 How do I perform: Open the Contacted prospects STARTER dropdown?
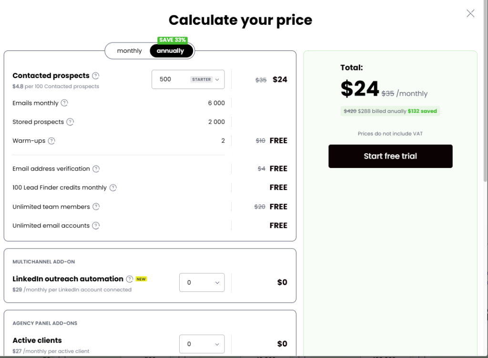pos(188,79)
